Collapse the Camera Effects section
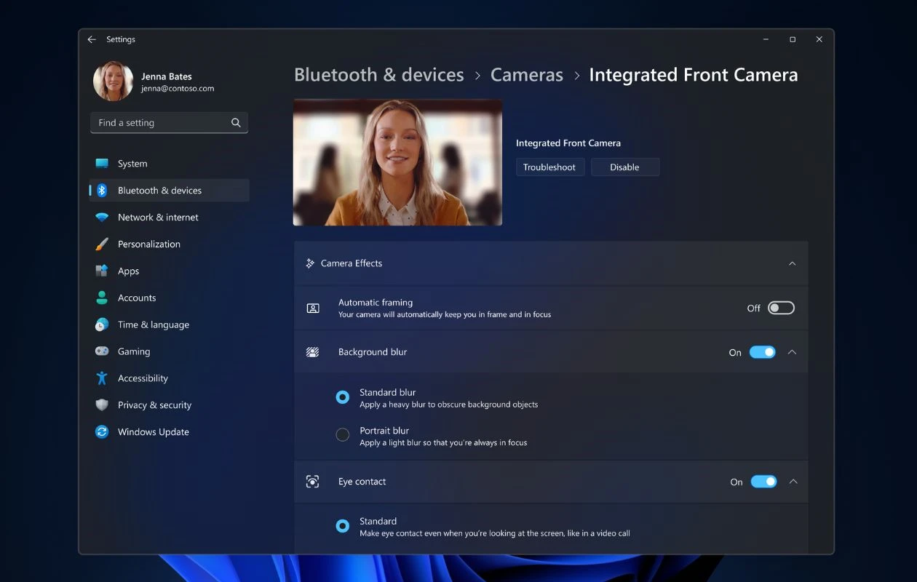Viewport: 917px width, 582px height. coord(793,263)
